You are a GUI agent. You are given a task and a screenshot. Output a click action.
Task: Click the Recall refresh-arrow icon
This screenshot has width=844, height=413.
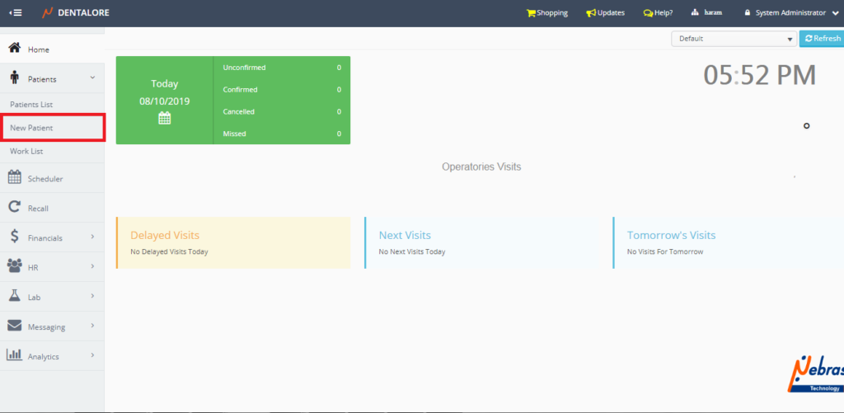click(x=14, y=208)
